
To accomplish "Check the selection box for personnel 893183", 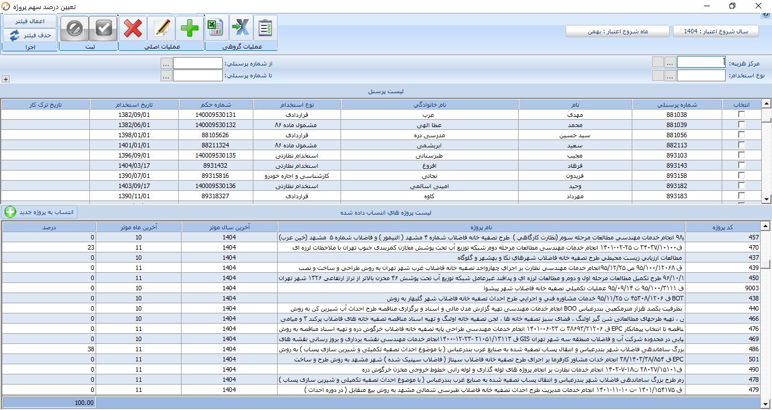I will click(x=741, y=195).
